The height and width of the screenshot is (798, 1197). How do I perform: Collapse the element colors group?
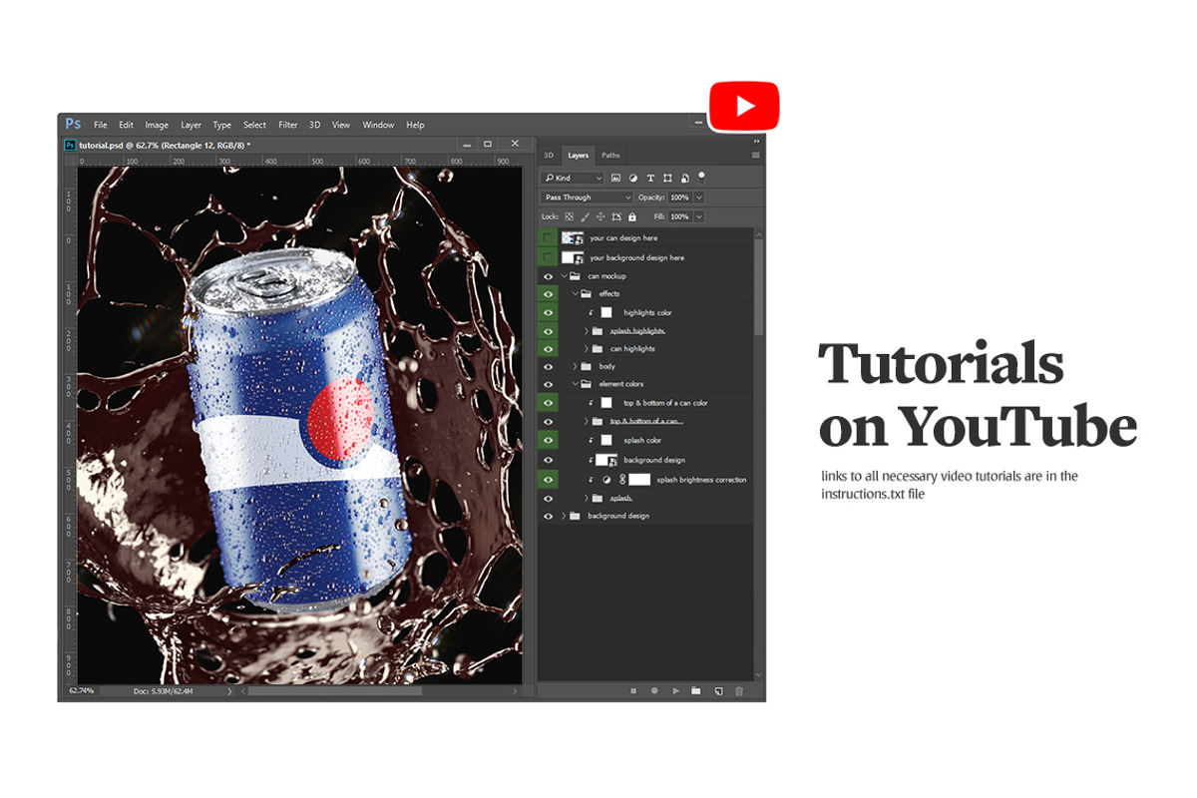coord(575,384)
